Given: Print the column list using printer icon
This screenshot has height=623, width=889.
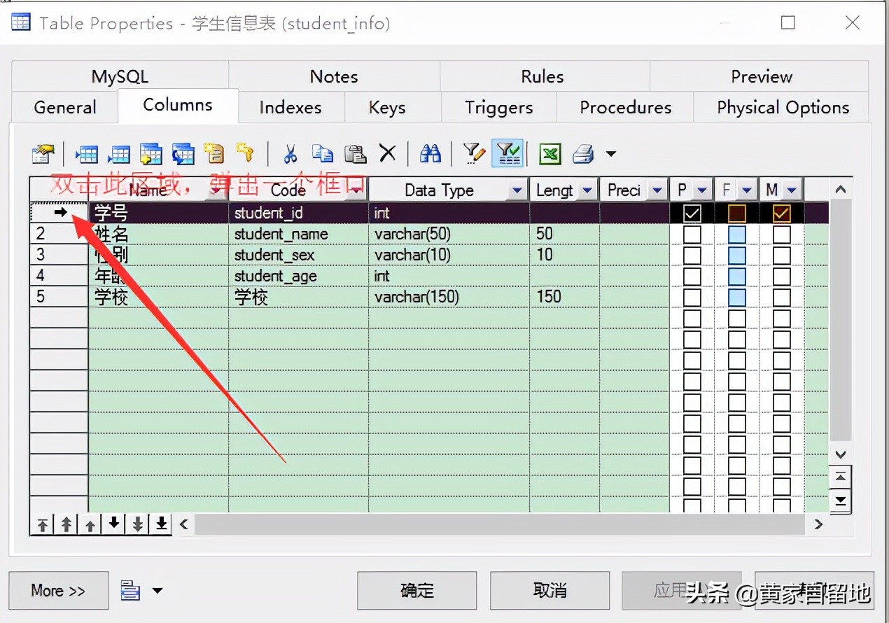Looking at the screenshot, I should (582, 153).
